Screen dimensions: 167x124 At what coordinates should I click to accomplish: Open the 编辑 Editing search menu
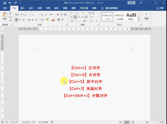click(x=146, y=16)
